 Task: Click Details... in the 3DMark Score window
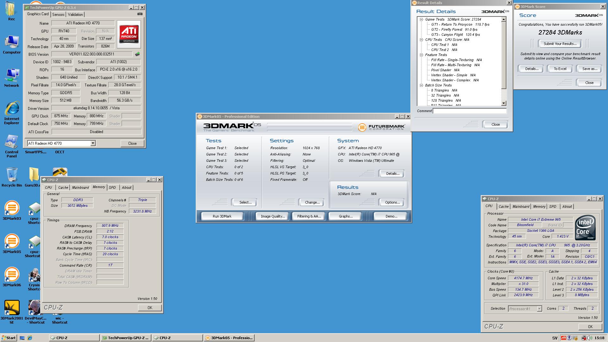click(x=532, y=69)
